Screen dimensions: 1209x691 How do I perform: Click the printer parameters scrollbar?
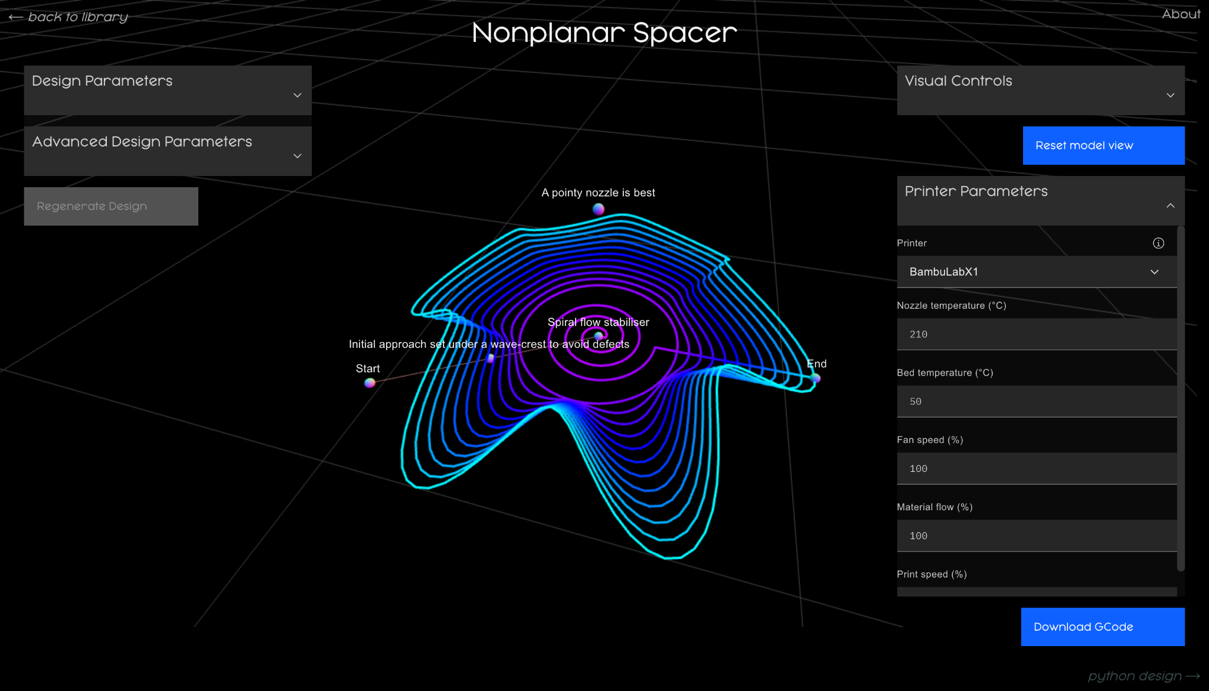[x=1181, y=399]
